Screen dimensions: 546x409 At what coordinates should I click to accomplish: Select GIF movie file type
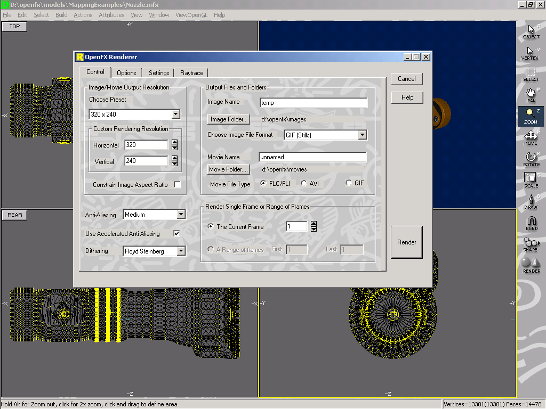coord(349,183)
